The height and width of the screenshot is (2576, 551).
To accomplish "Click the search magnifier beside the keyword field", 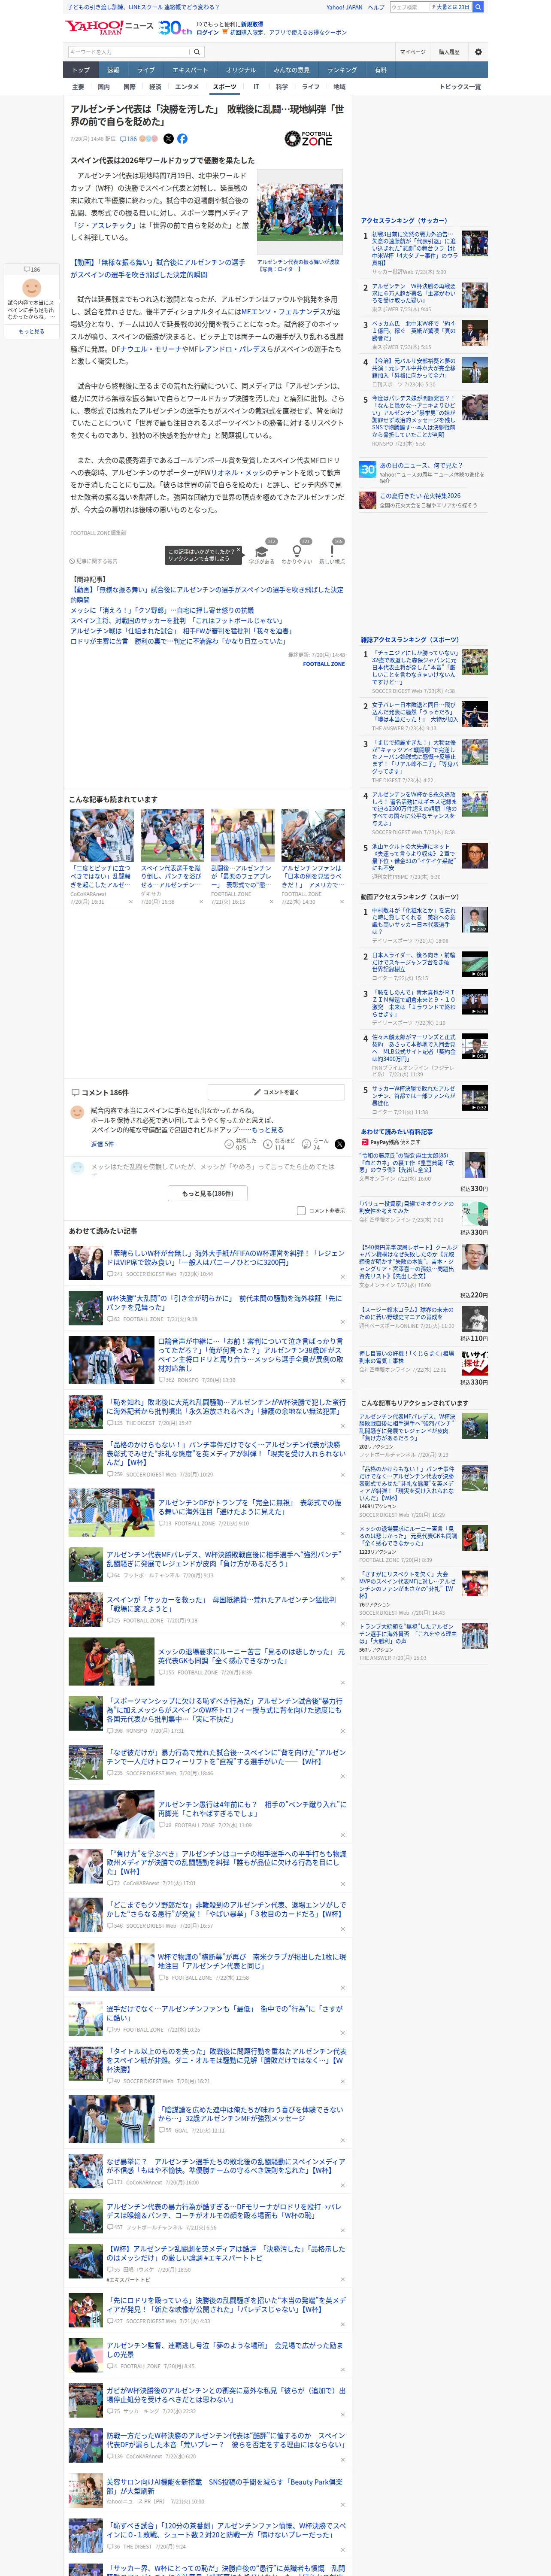I will pos(197,52).
